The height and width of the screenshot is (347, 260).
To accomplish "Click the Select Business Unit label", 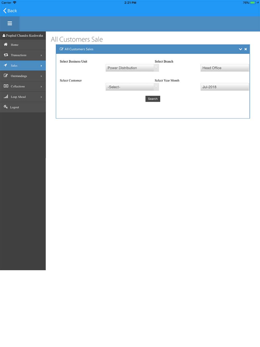I will pyautogui.click(x=74, y=61).
